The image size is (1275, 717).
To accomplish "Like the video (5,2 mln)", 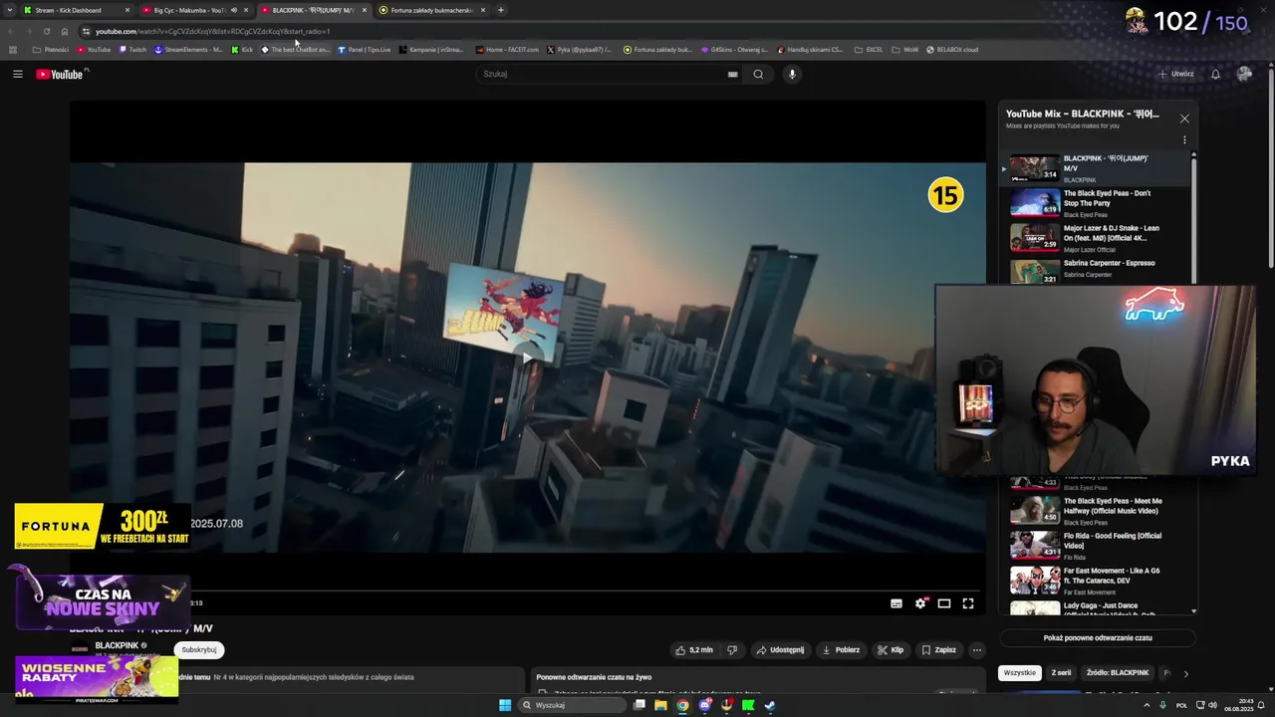I will 694,650.
